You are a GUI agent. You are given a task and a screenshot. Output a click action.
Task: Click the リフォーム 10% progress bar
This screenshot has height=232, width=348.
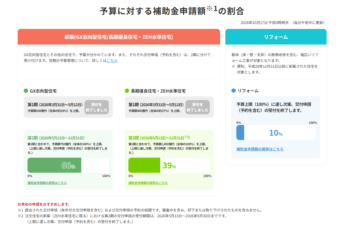(276, 132)
